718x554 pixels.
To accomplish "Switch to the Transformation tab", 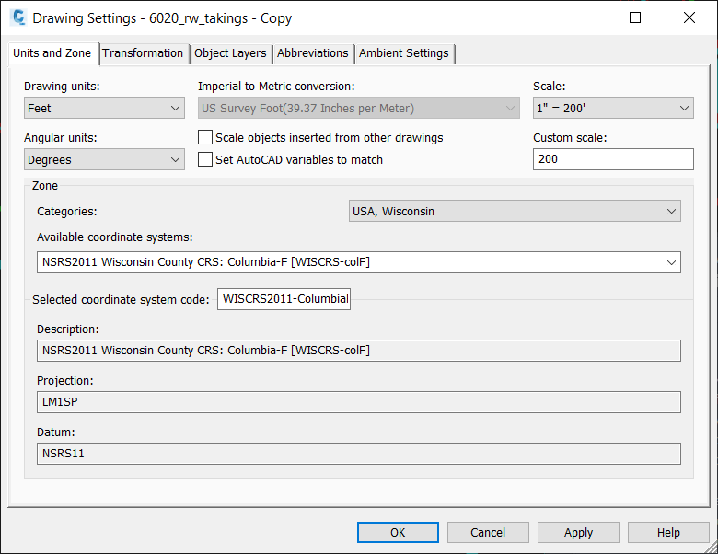I will click(x=143, y=53).
